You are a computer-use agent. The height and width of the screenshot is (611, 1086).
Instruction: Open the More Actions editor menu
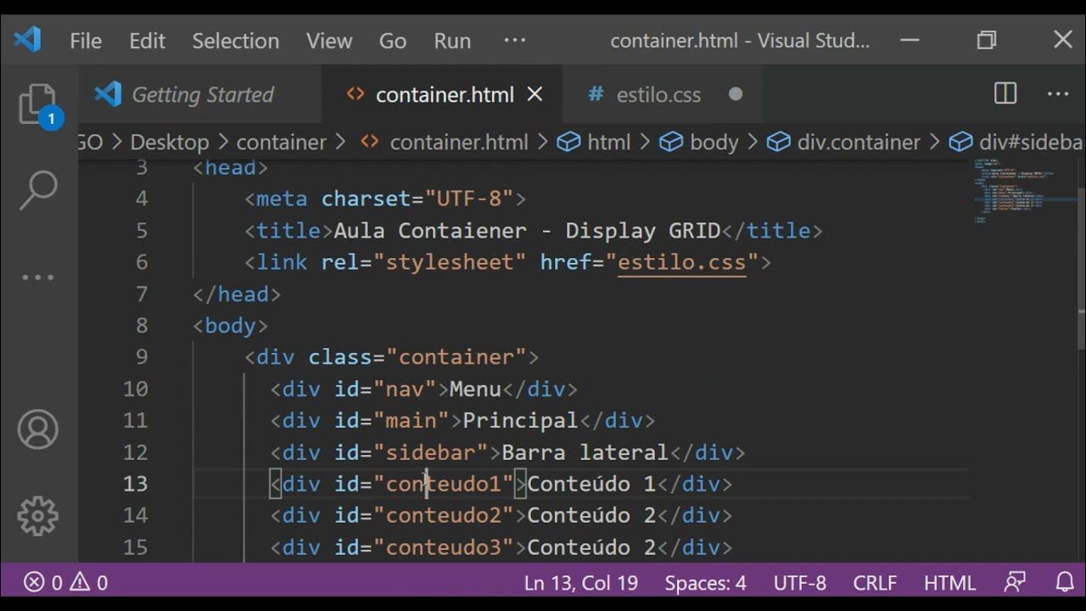pos(1058,94)
